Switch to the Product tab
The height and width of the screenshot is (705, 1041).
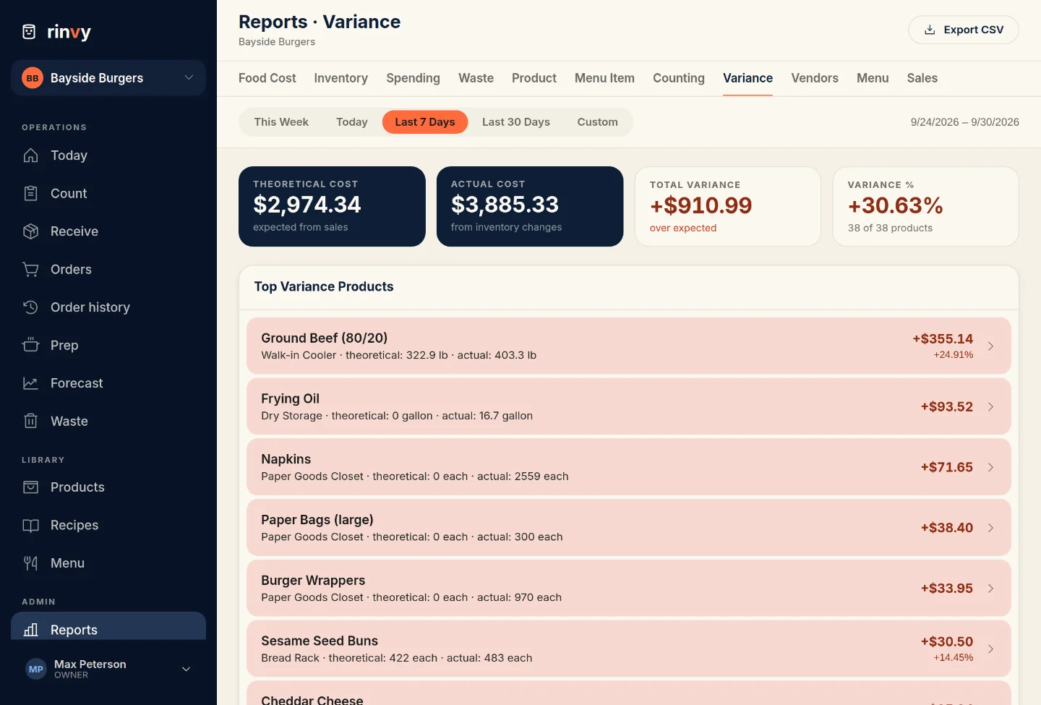click(534, 78)
